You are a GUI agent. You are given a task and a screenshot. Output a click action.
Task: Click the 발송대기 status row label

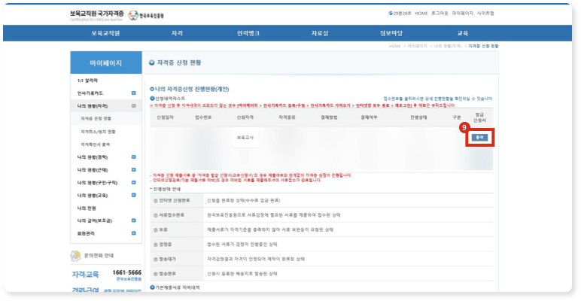pos(165,259)
